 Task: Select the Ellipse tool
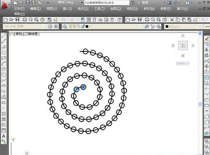(x=4, y=86)
